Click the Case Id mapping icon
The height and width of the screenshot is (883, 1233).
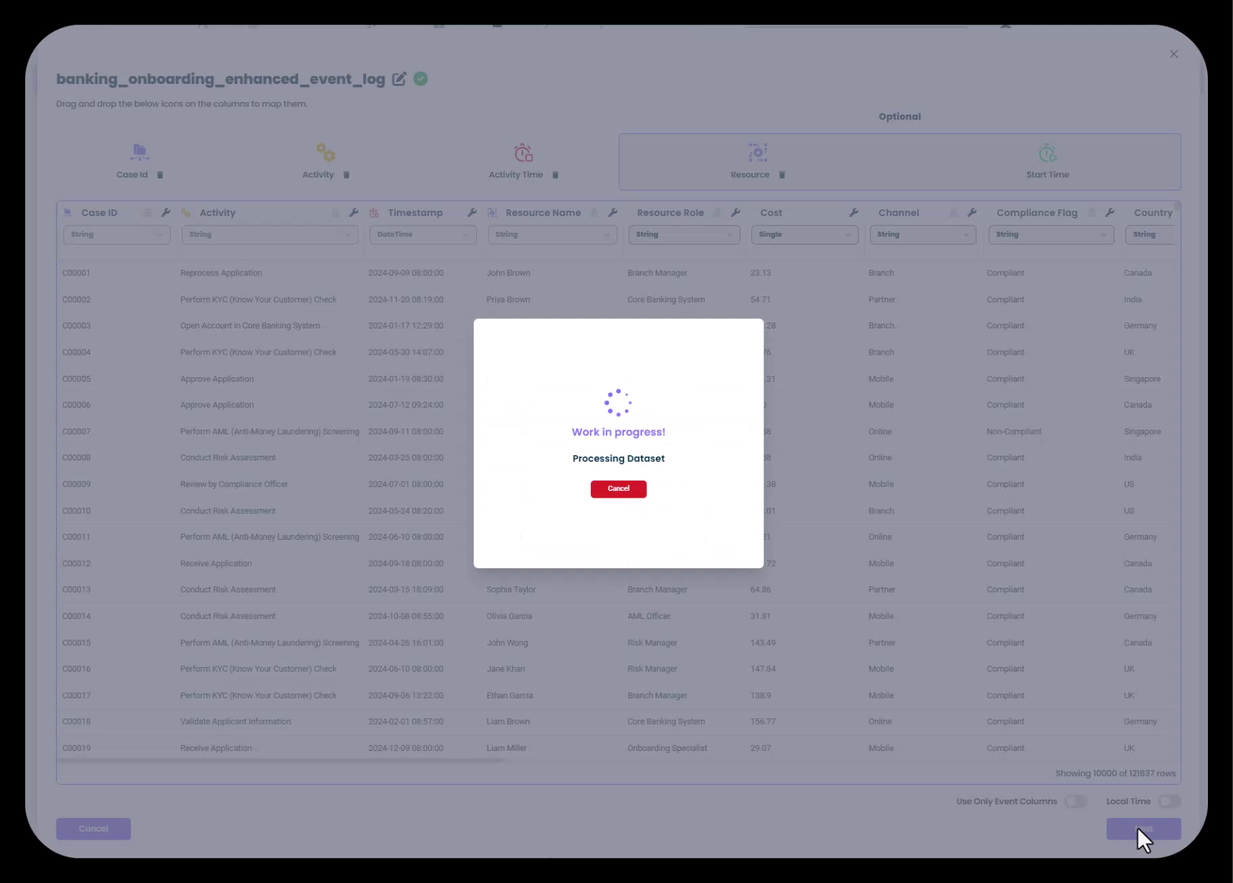click(140, 152)
